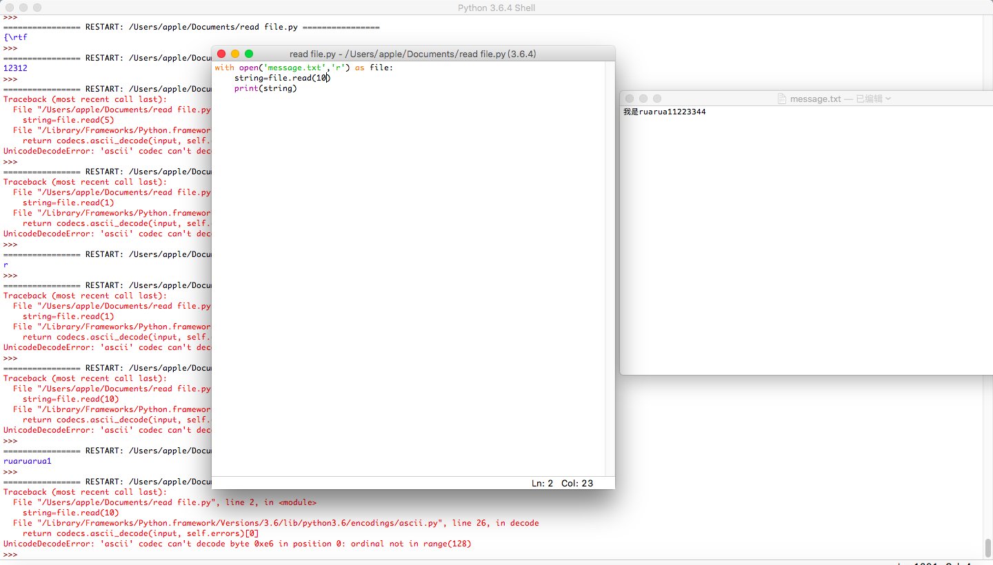This screenshot has height=565, width=993.
Task: Click the ascii.py 'line 26, in decode' line
Action: point(276,523)
